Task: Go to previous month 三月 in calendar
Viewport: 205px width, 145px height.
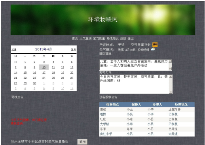Action: tap(14, 49)
